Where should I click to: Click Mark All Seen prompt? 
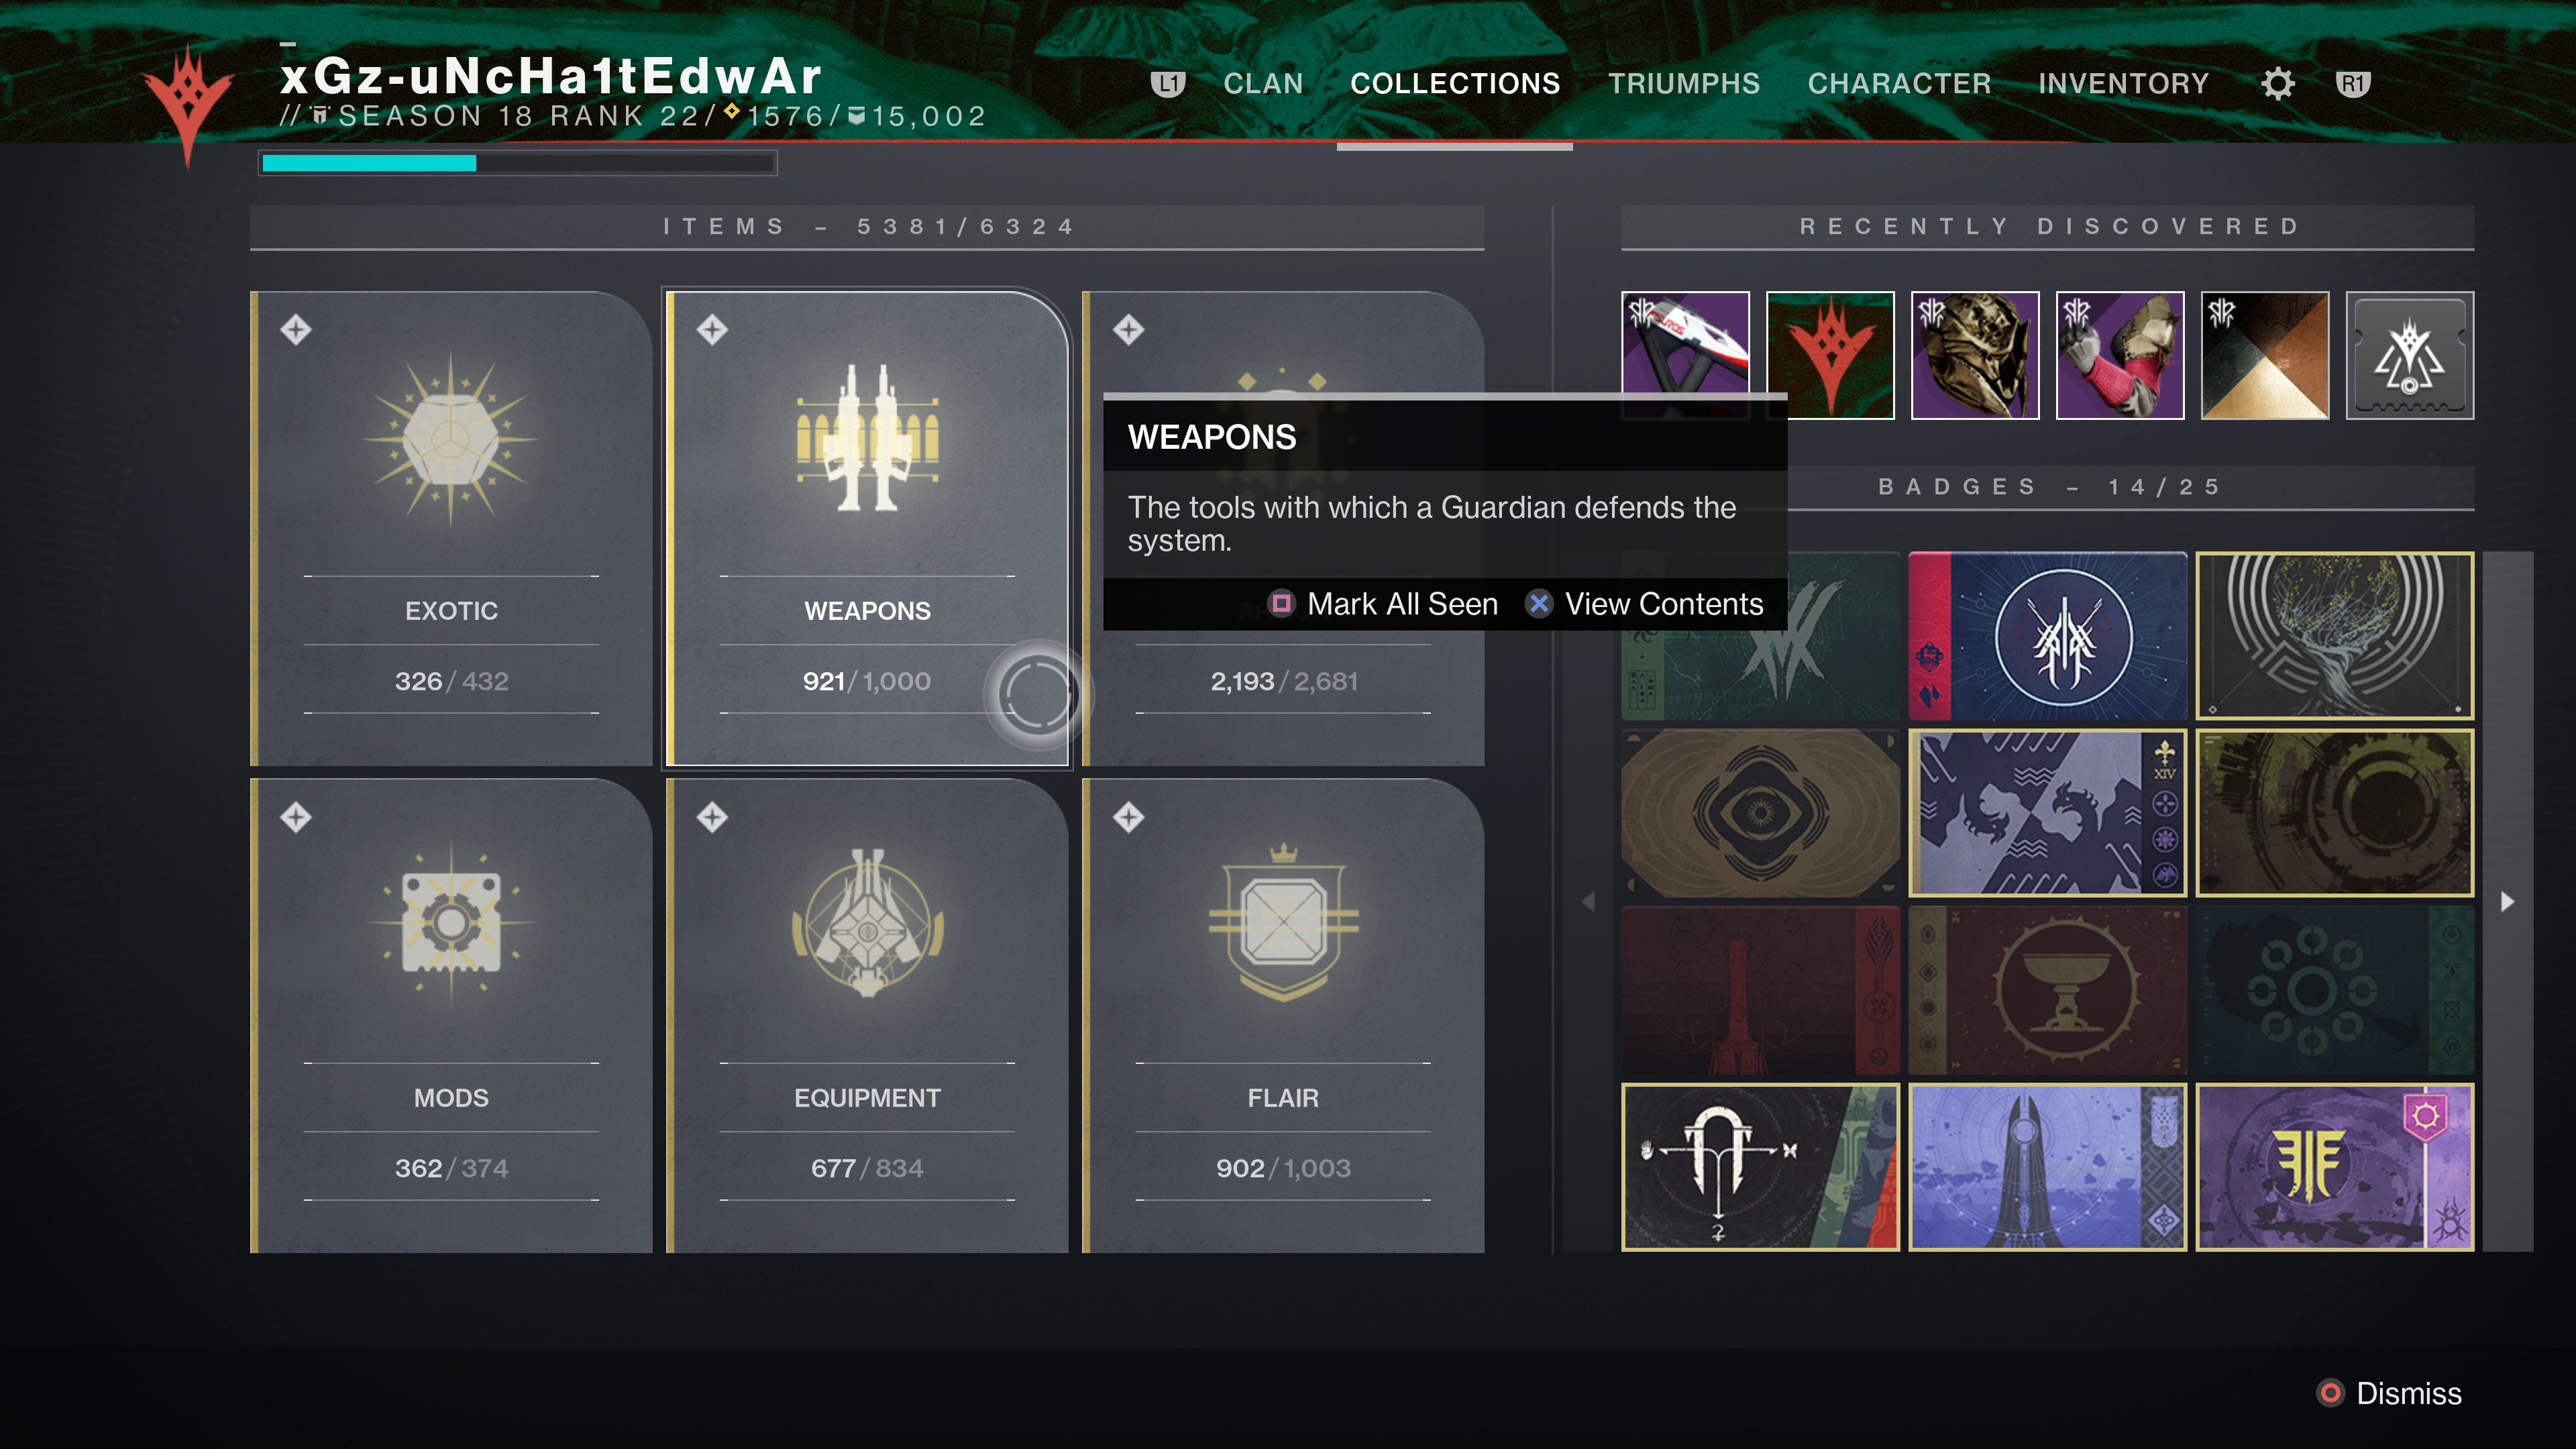pos(1383,604)
